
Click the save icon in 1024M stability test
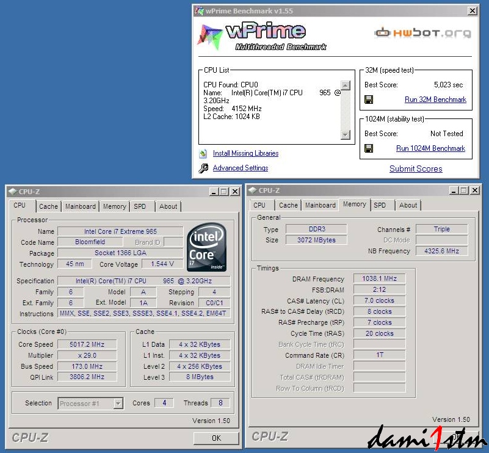pos(369,148)
